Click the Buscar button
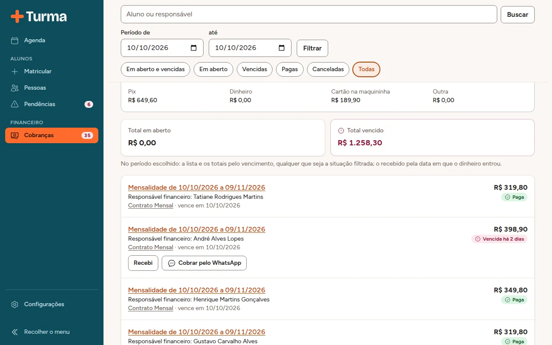 pos(517,15)
